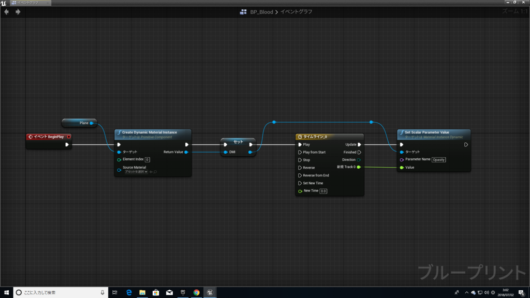Image resolution: width=530 pixels, height=298 pixels.
Task: Click the Set Scalar Parameter Value exec input pin
Action: point(402,145)
